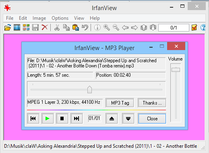This screenshot has width=209, height=153.
Task: Click the Close button in MP3 Player
Action: [x=152, y=119]
